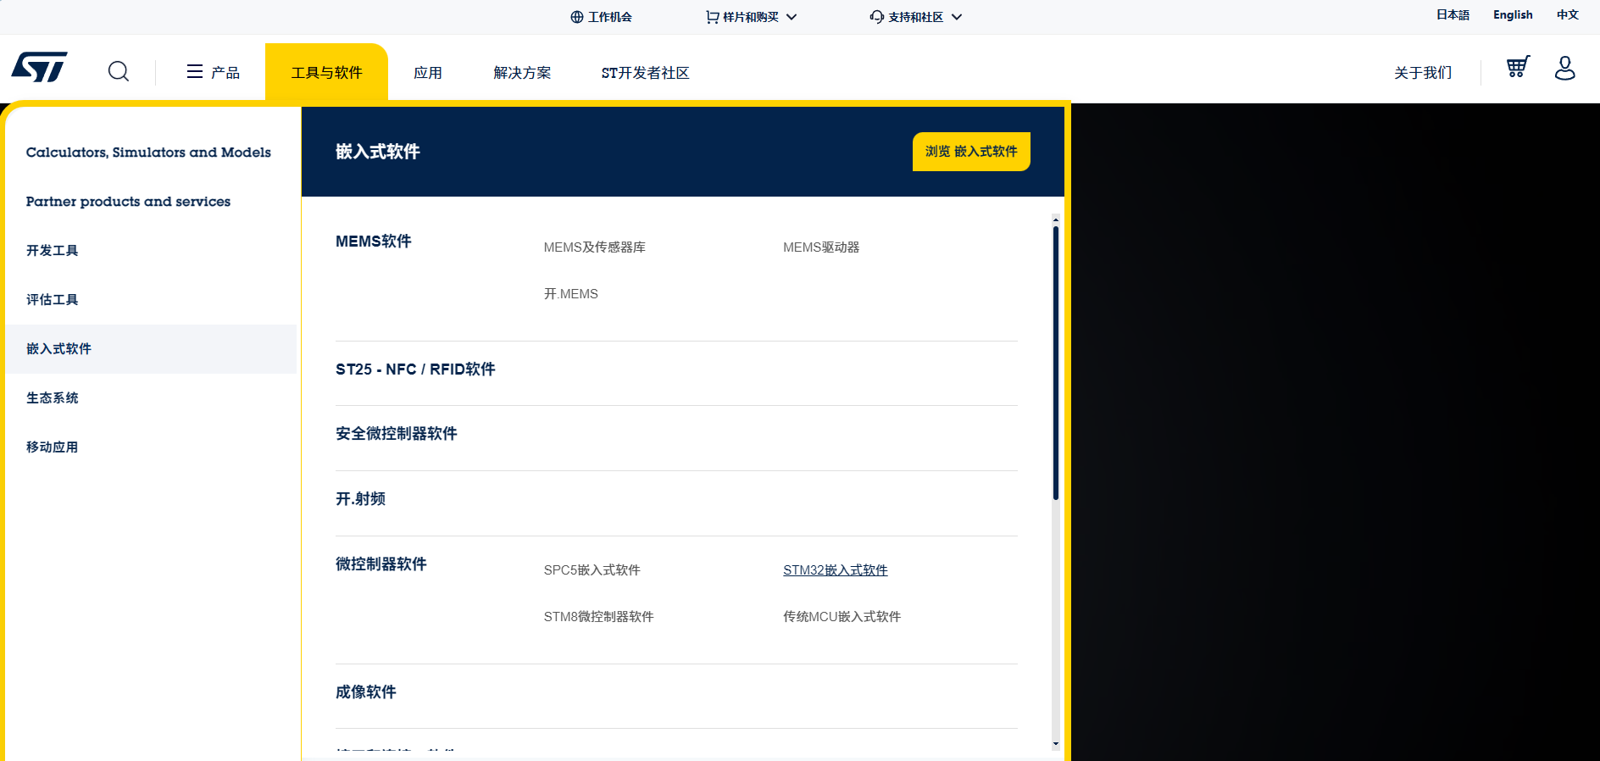Viewport: 1600px width, 761px height.
Task: Click the scrollbar down arrow
Action: [x=1056, y=744]
